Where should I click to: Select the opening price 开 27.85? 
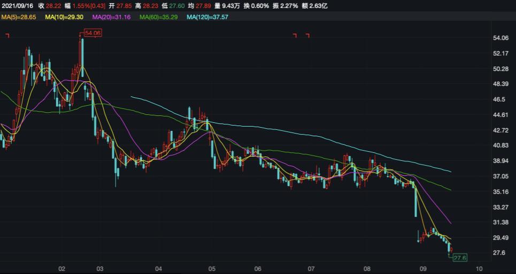click(x=119, y=5)
